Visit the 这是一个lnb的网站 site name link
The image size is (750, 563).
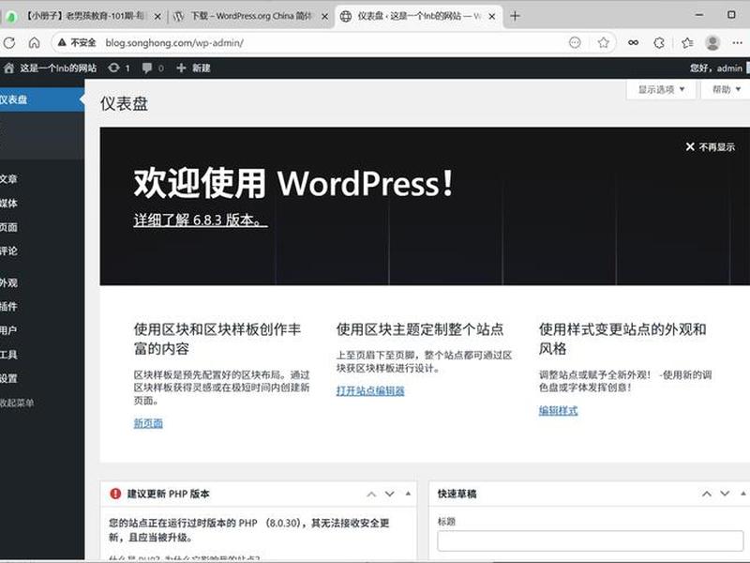pyautogui.click(x=58, y=68)
